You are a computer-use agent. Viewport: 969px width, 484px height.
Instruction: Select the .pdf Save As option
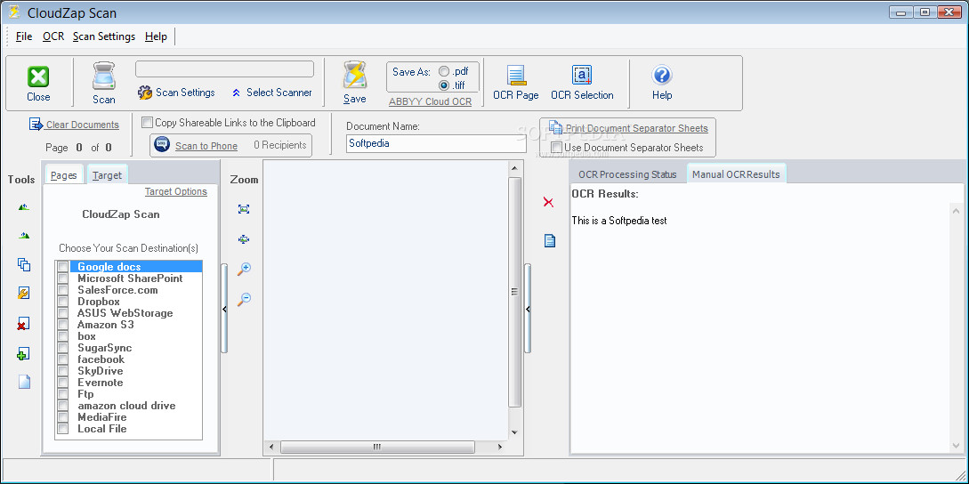coord(444,72)
